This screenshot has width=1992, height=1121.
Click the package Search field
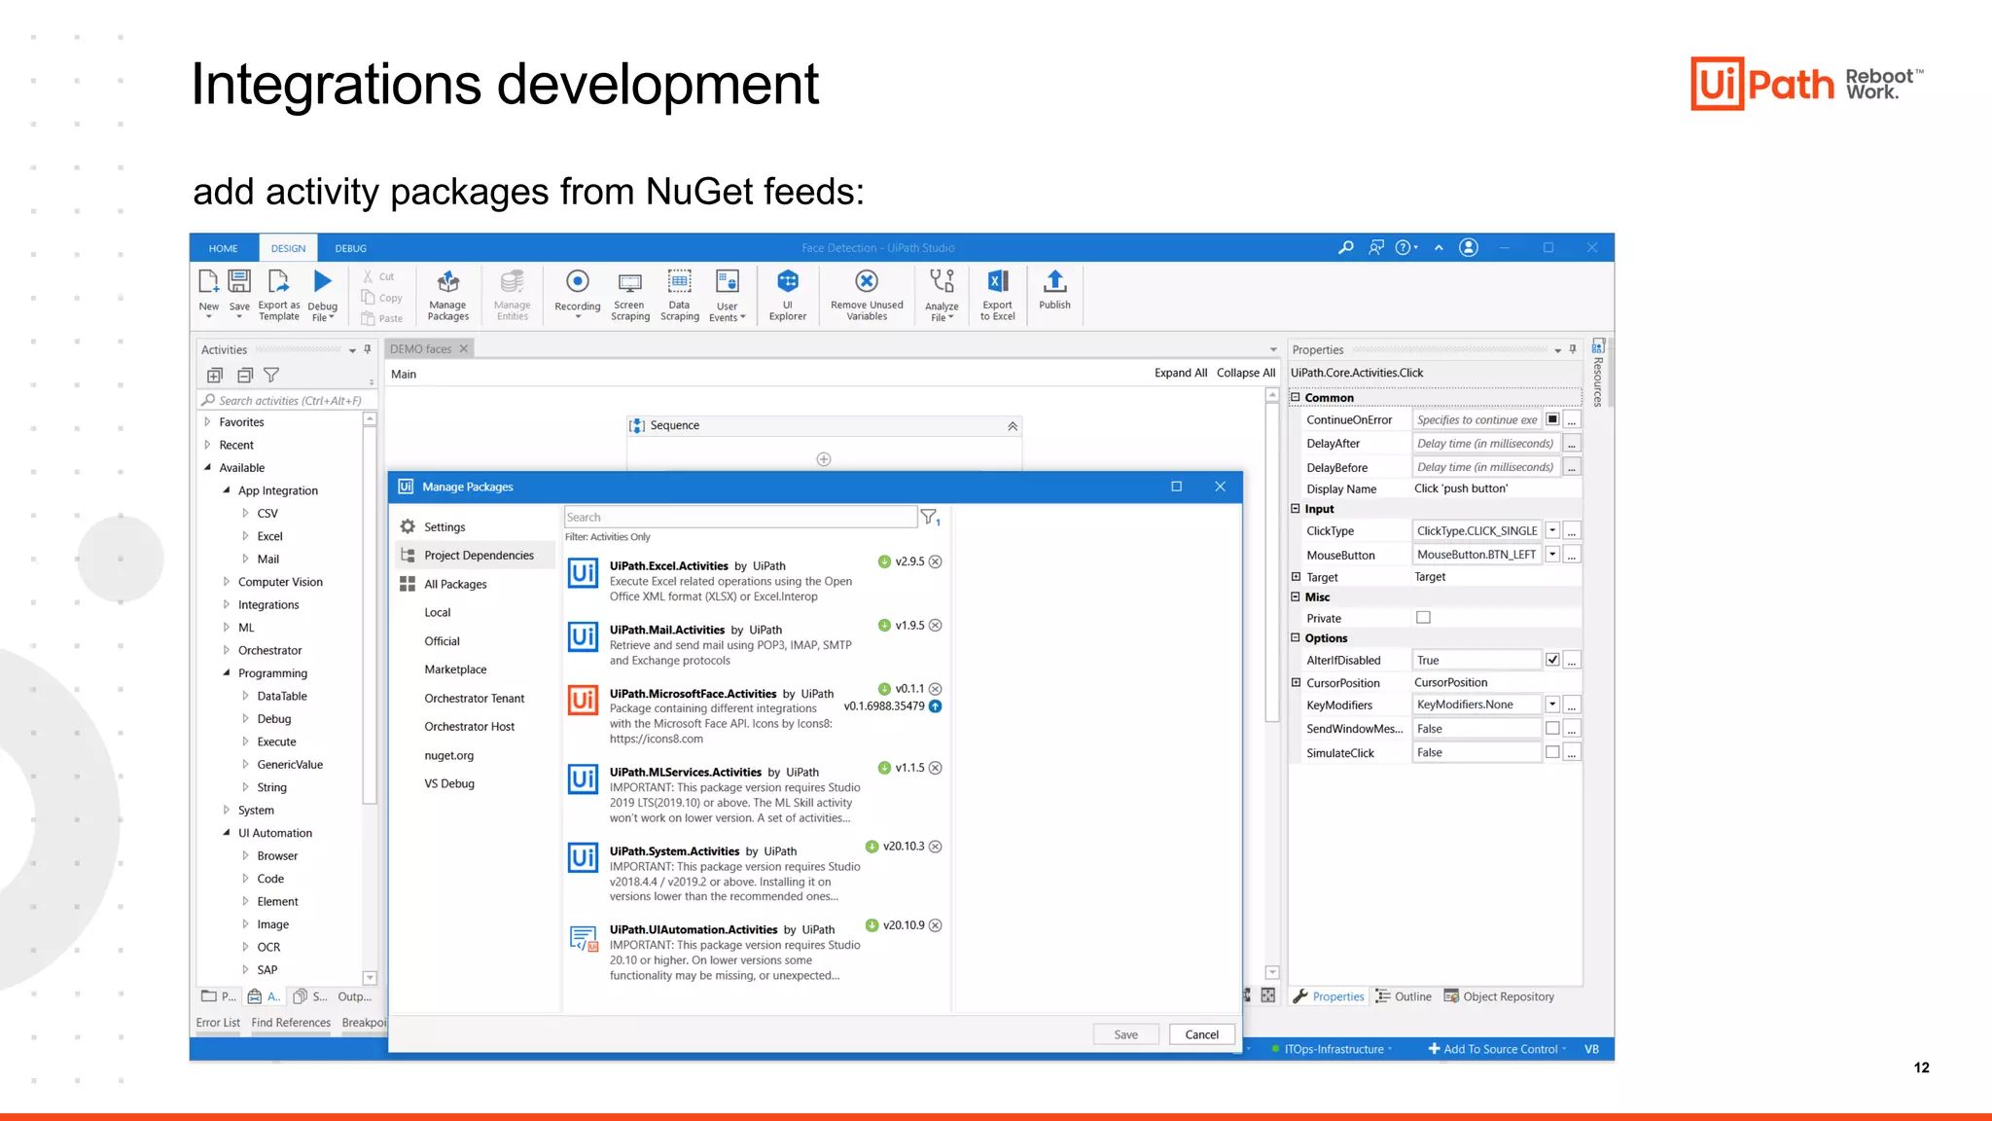(x=740, y=517)
